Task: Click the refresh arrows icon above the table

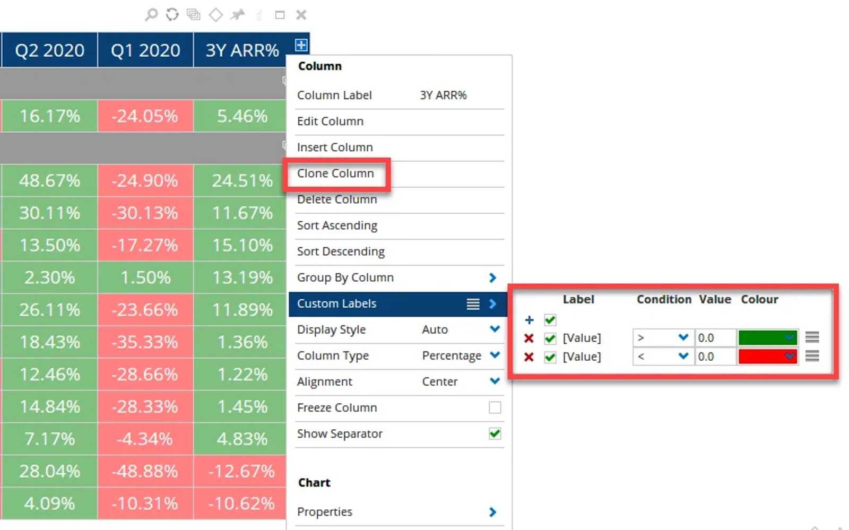Action: pyautogui.click(x=172, y=14)
